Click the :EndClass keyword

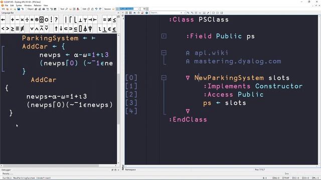point(188,119)
